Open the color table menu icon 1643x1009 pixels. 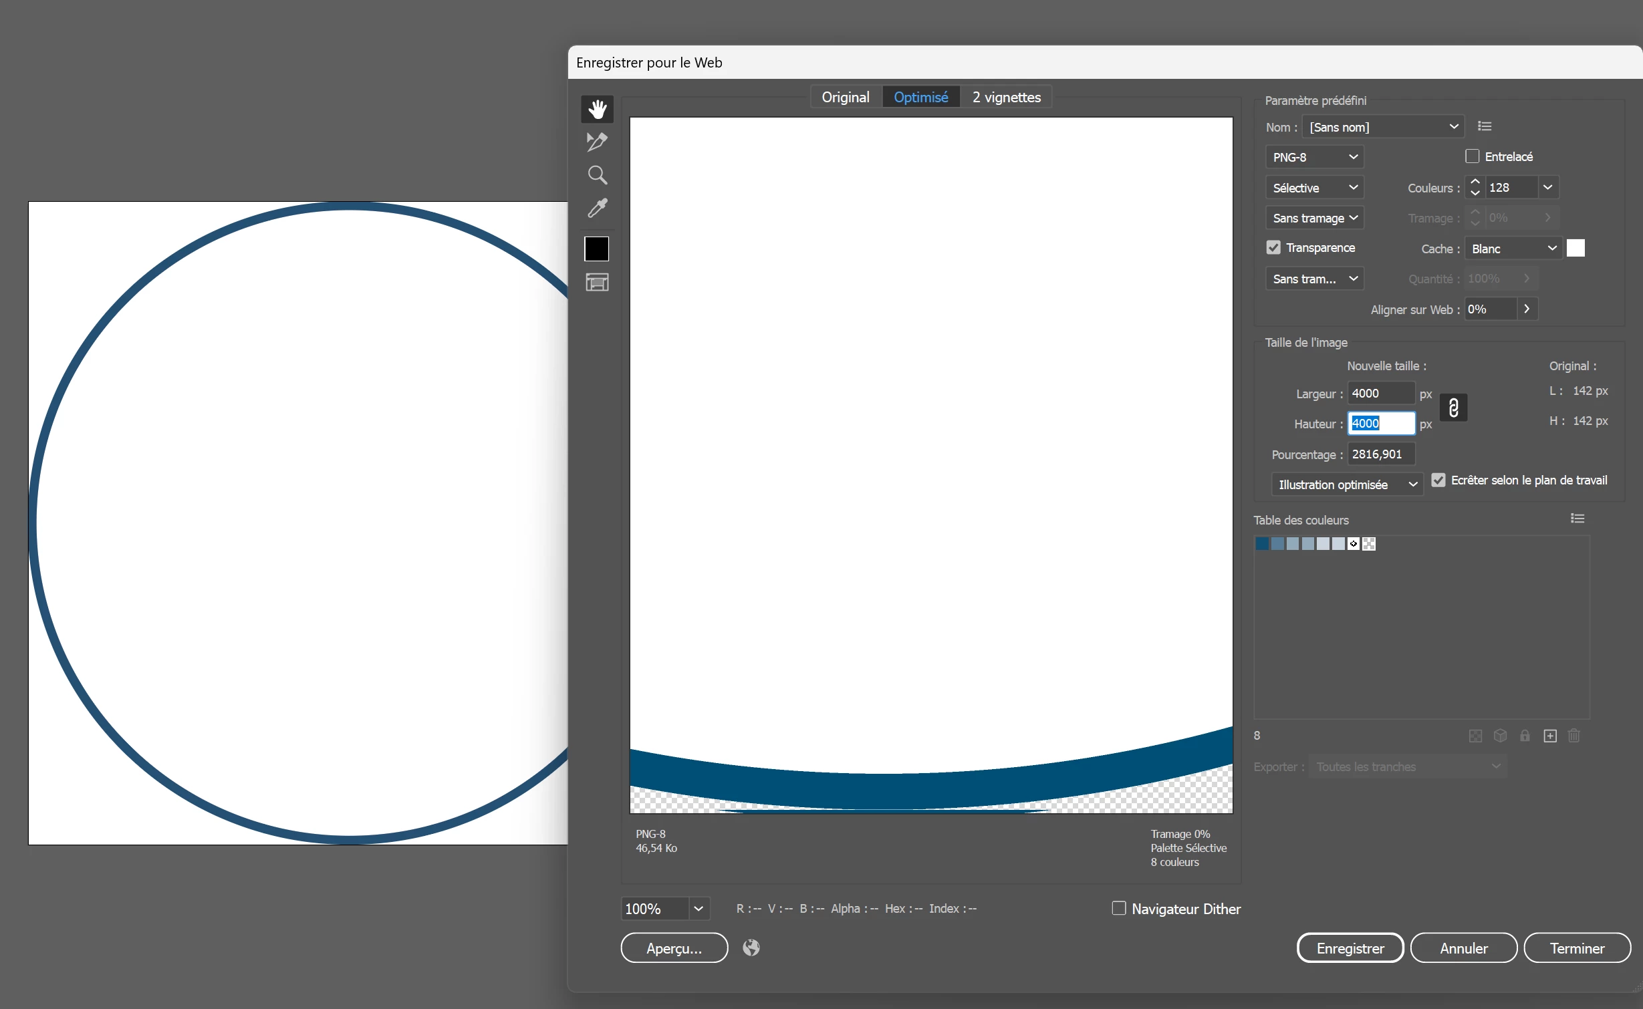pos(1577,519)
